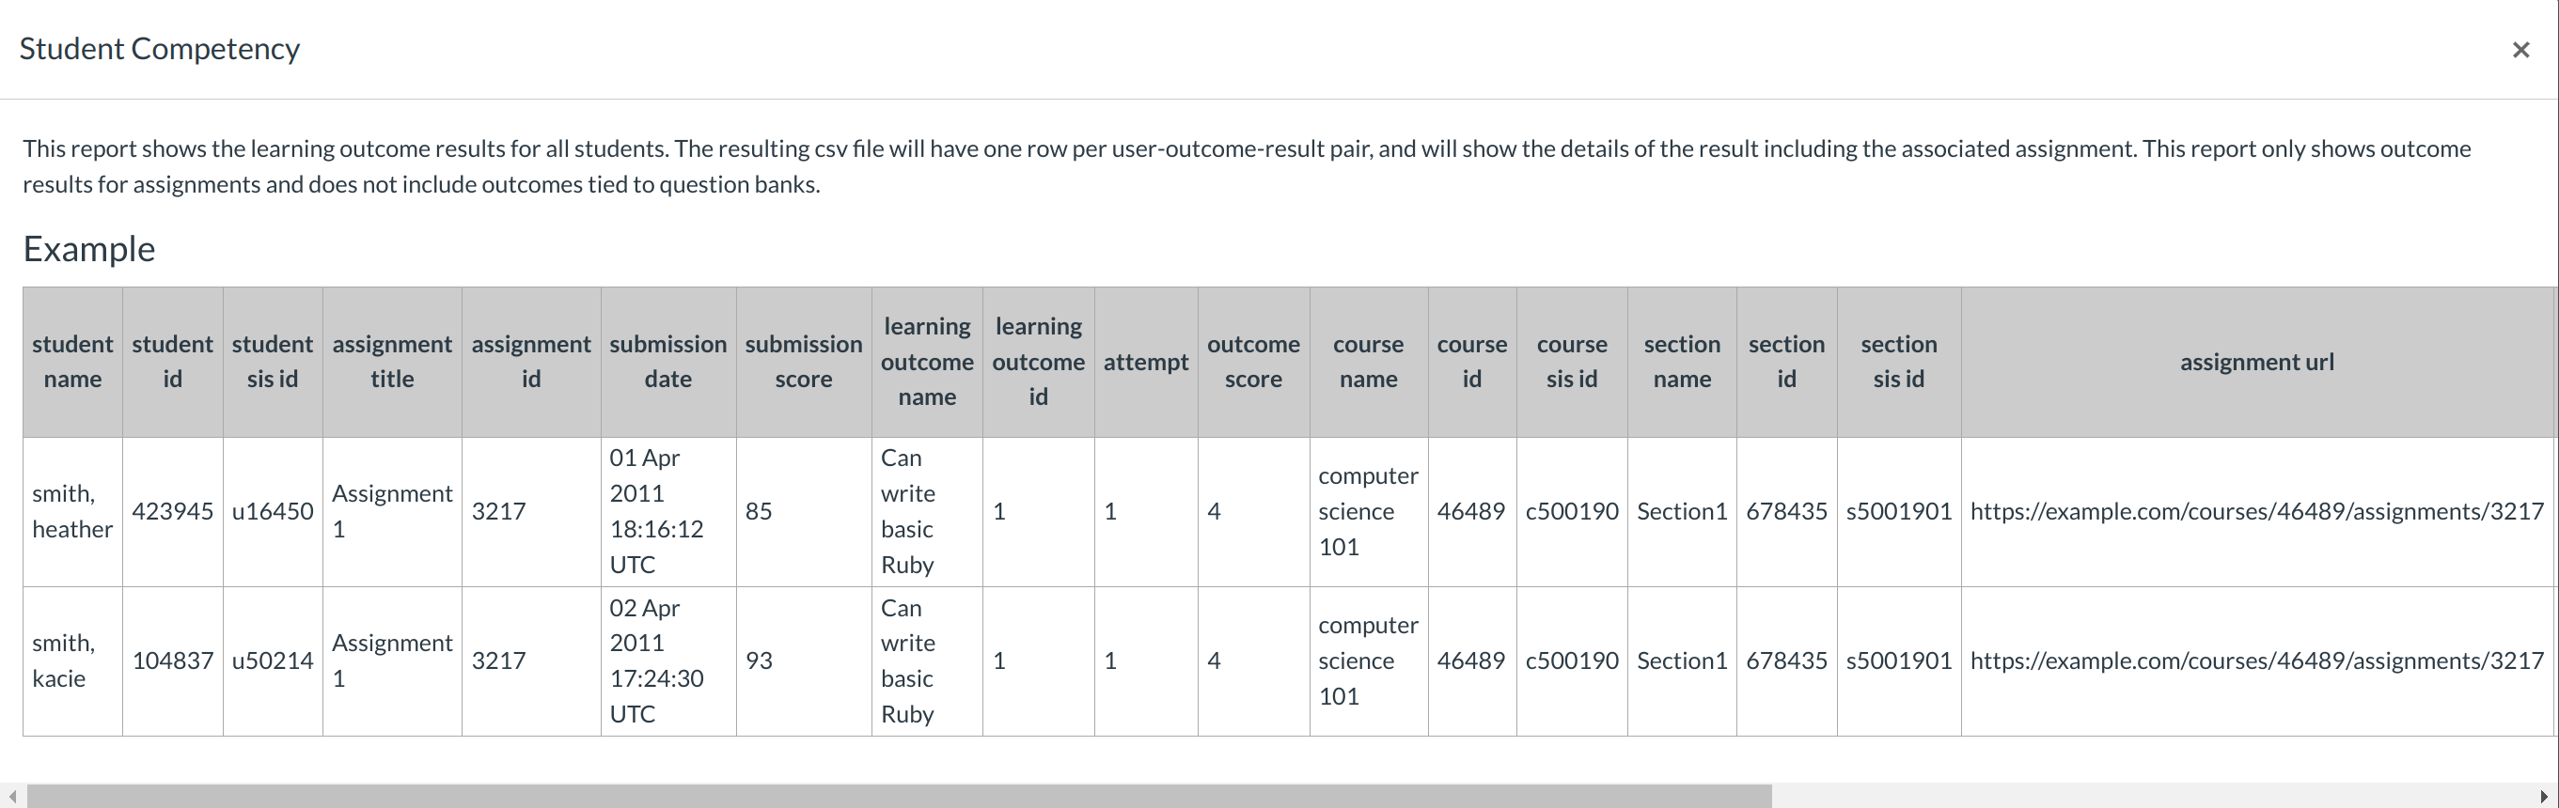Click the horizontal scrollbar left arrow

click(12, 796)
